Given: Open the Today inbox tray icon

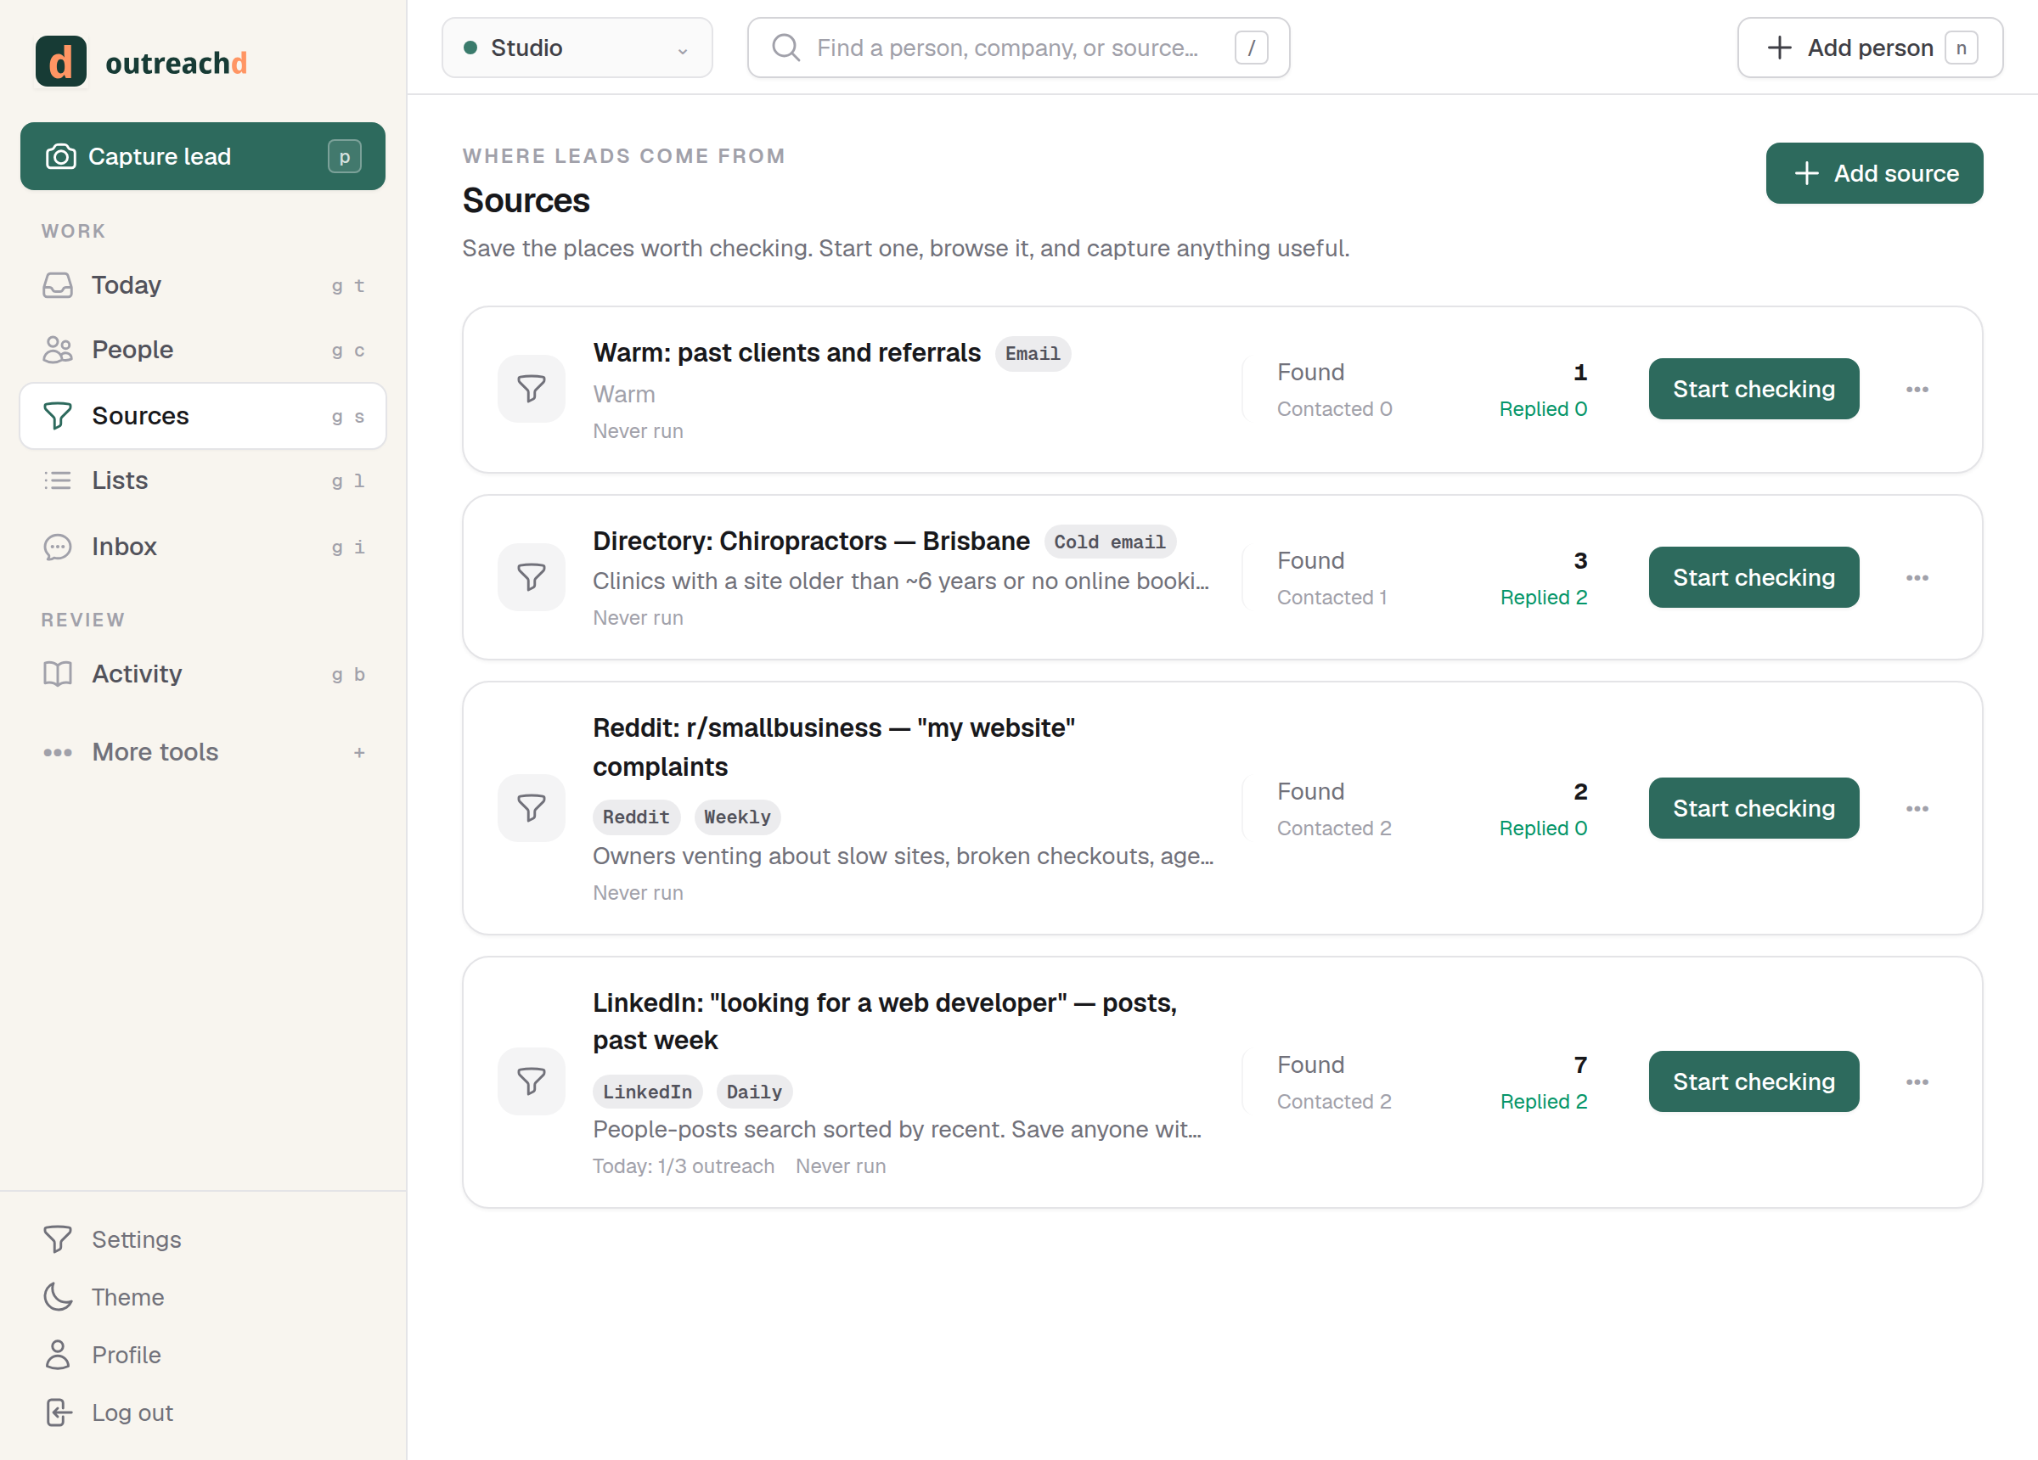Looking at the screenshot, I should (x=58, y=286).
